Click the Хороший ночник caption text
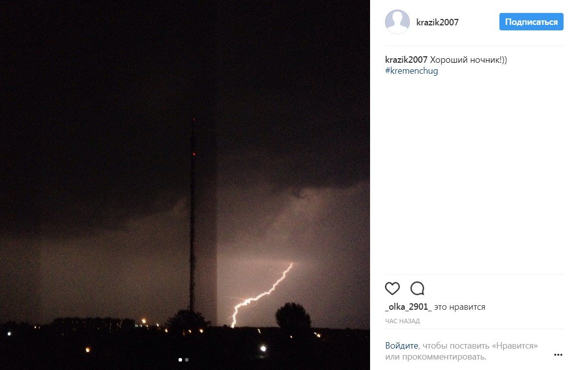 [x=469, y=60]
